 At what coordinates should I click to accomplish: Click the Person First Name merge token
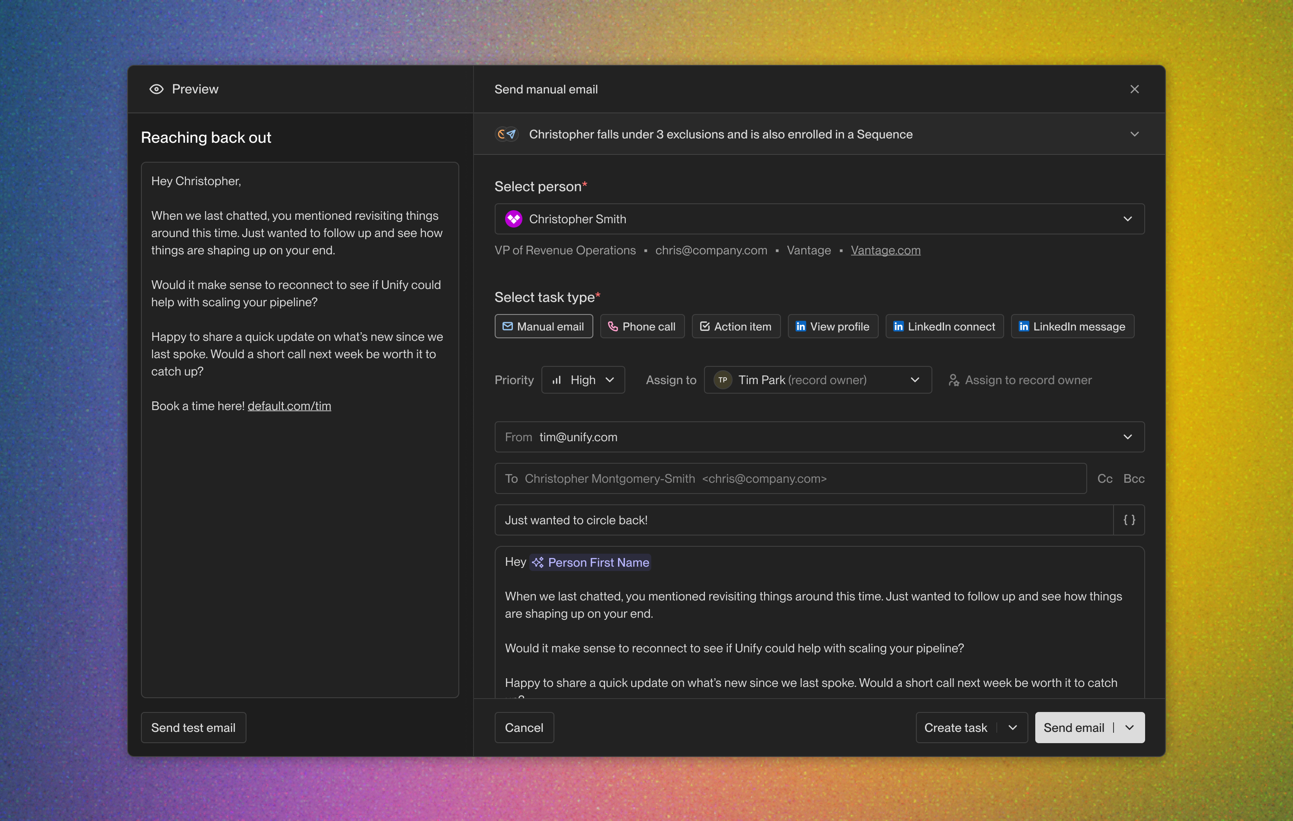[591, 562]
